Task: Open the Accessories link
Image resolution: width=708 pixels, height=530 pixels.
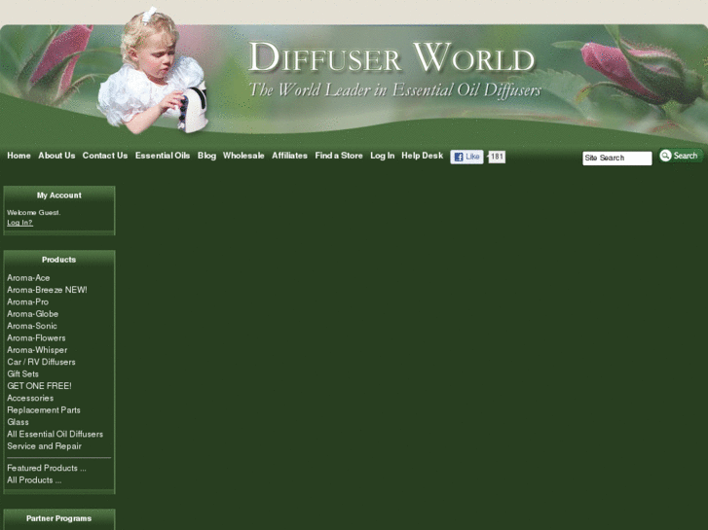Action: coord(30,399)
